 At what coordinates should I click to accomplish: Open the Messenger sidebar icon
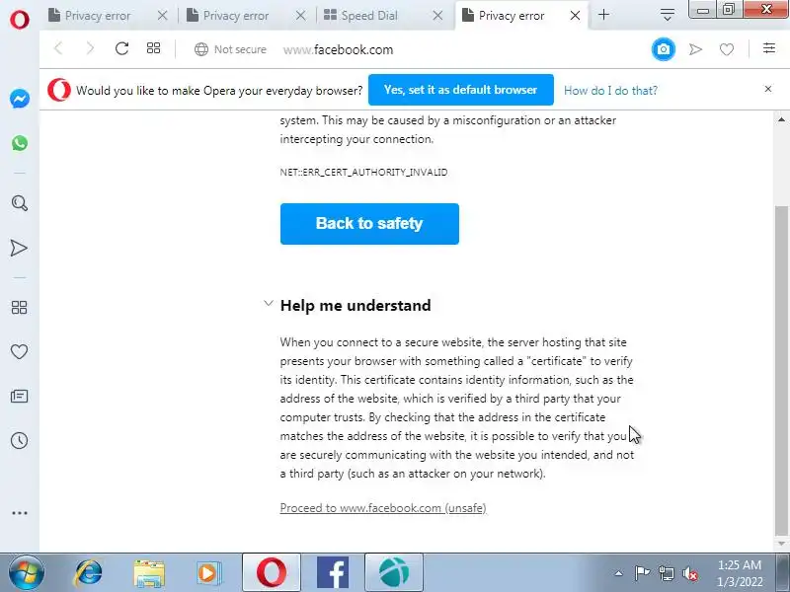pyautogui.click(x=19, y=99)
